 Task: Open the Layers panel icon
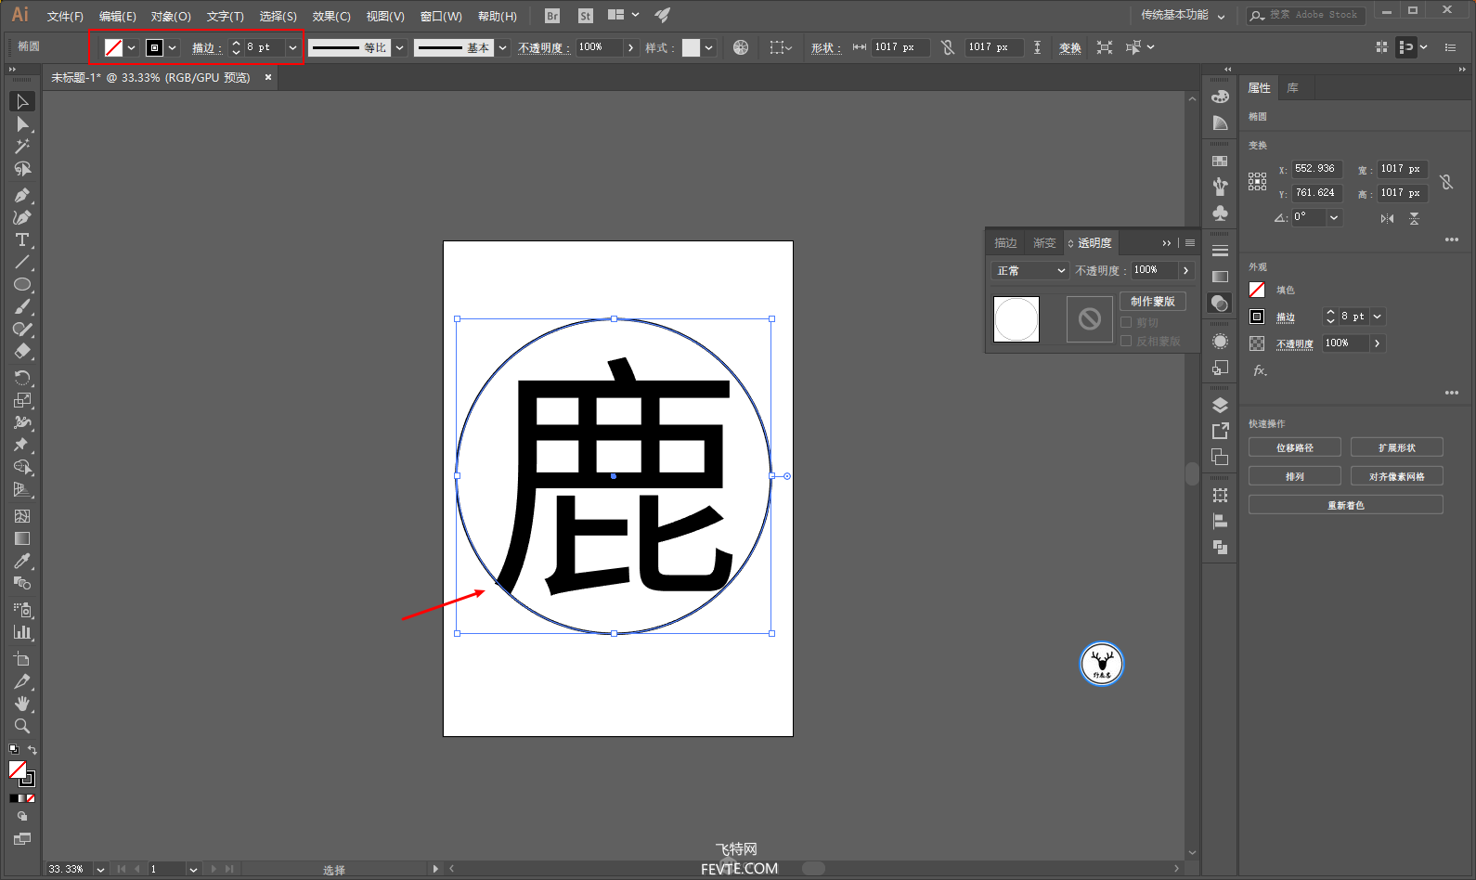[1220, 405]
